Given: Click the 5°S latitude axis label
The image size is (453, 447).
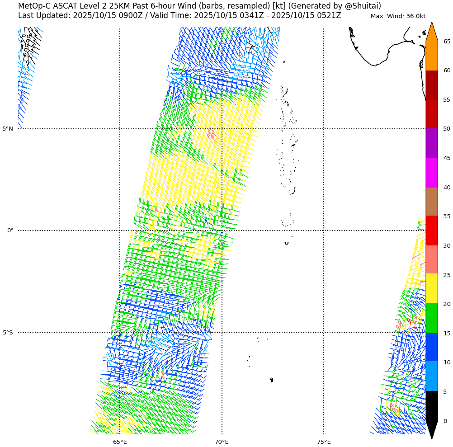Looking at the screenshot, I should coord(8,333).
